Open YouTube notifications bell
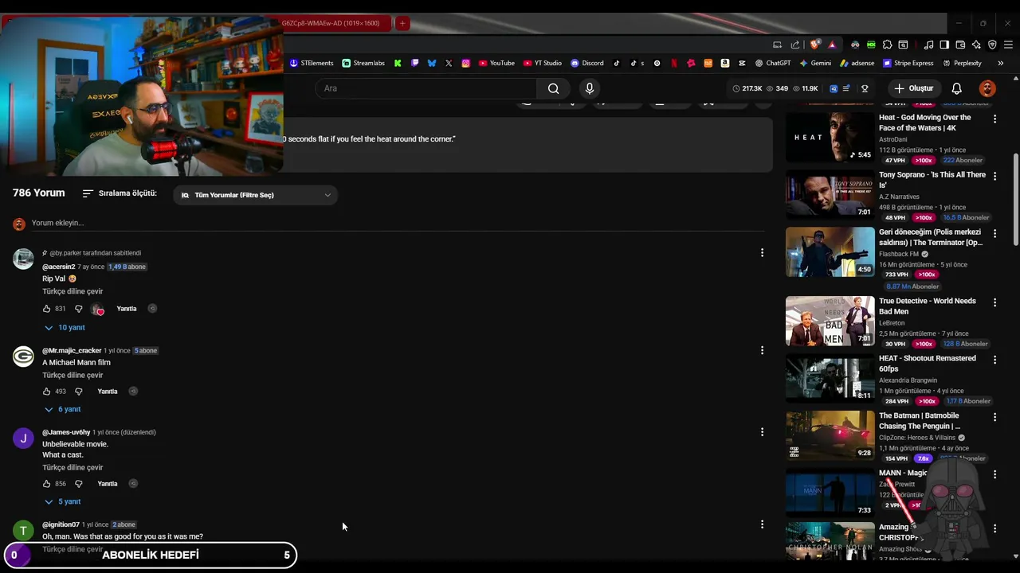The image size is (1020, 573). click(x=957, y=88)
